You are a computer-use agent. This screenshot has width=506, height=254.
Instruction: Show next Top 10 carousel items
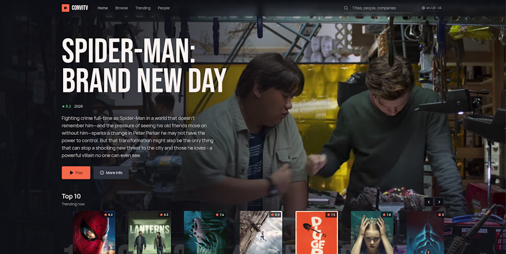point(439,202)
